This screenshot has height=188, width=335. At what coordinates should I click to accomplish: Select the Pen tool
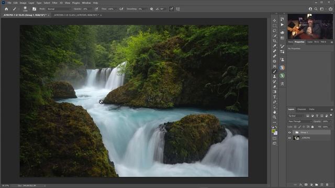point(274,102)
